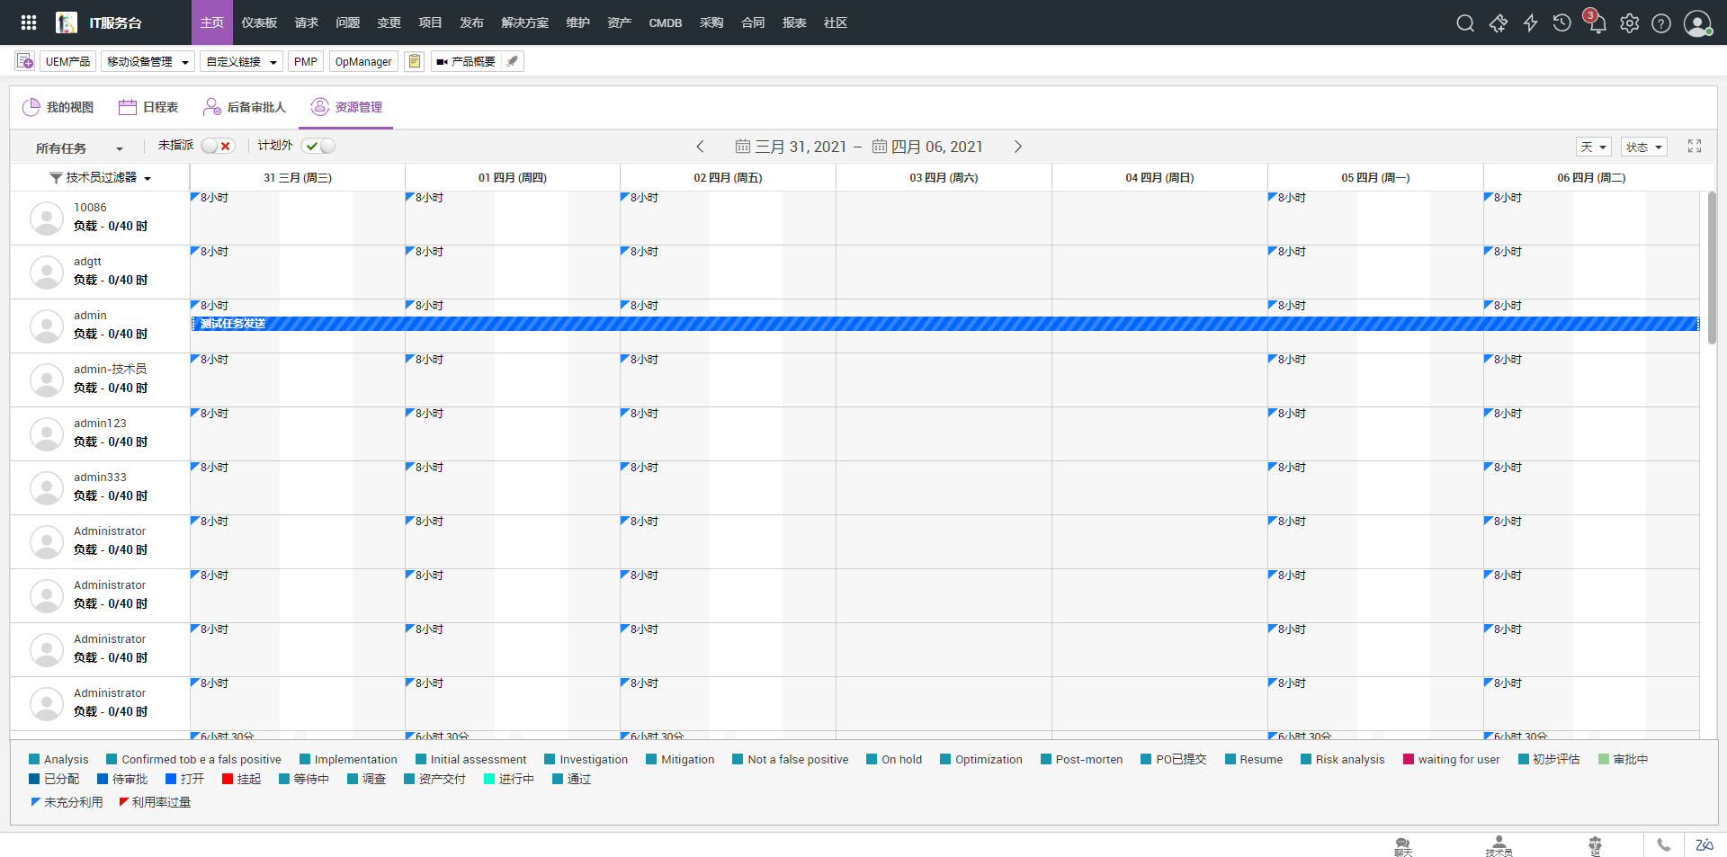This screenshot has width=1727, height=857.
Task: Open the 所有任务 dropdown
Action: [x=79, y=148]
